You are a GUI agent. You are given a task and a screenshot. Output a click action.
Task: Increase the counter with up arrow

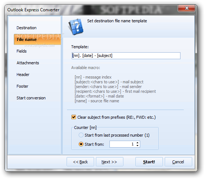tap(137, 143)
